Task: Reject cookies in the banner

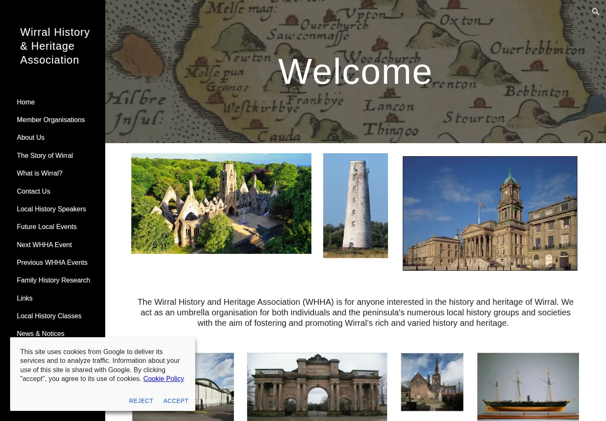Action: (141, 401)
